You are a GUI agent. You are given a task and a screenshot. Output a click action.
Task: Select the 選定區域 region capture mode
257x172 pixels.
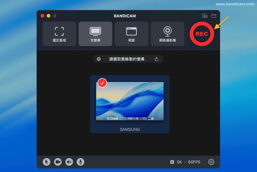pos(59,34)
